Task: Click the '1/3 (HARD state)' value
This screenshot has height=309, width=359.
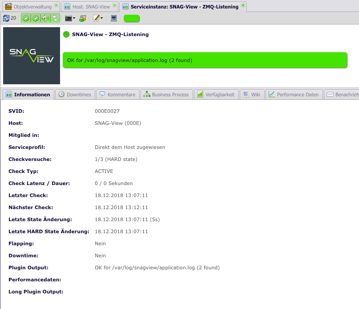Action: pyautogui.click(x=116, y=159)
